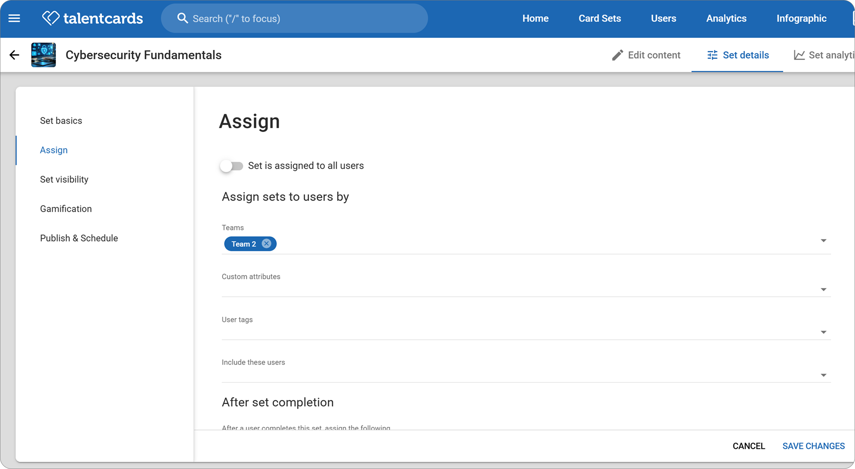Click the talentcards heart logo
Viewport: 855px width, 469px height.
click(51, 18)
